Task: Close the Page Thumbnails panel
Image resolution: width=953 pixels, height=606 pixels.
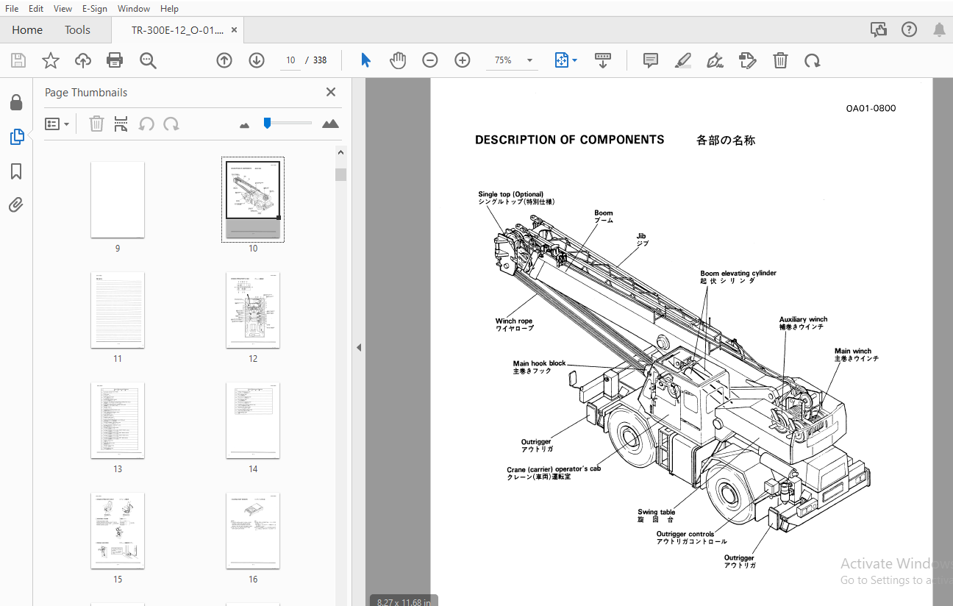Action: (x=331, y=92)
